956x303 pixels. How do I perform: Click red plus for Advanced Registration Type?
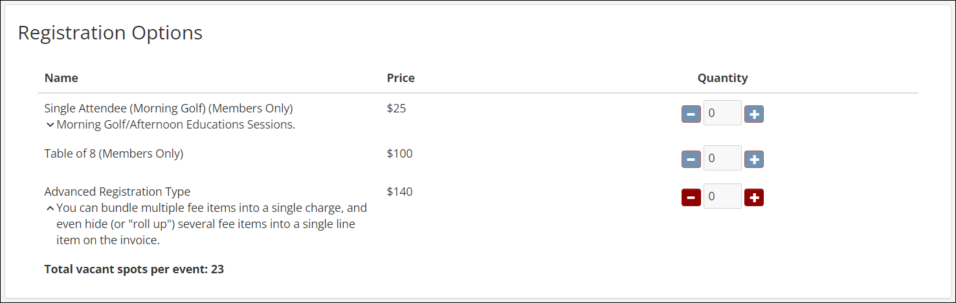click(754, 197)
